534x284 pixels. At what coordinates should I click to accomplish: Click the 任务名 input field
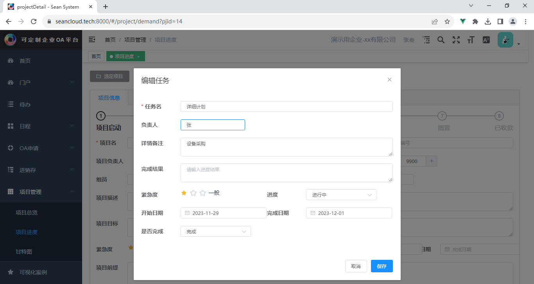pyautogui.click(x=287, y=106)
